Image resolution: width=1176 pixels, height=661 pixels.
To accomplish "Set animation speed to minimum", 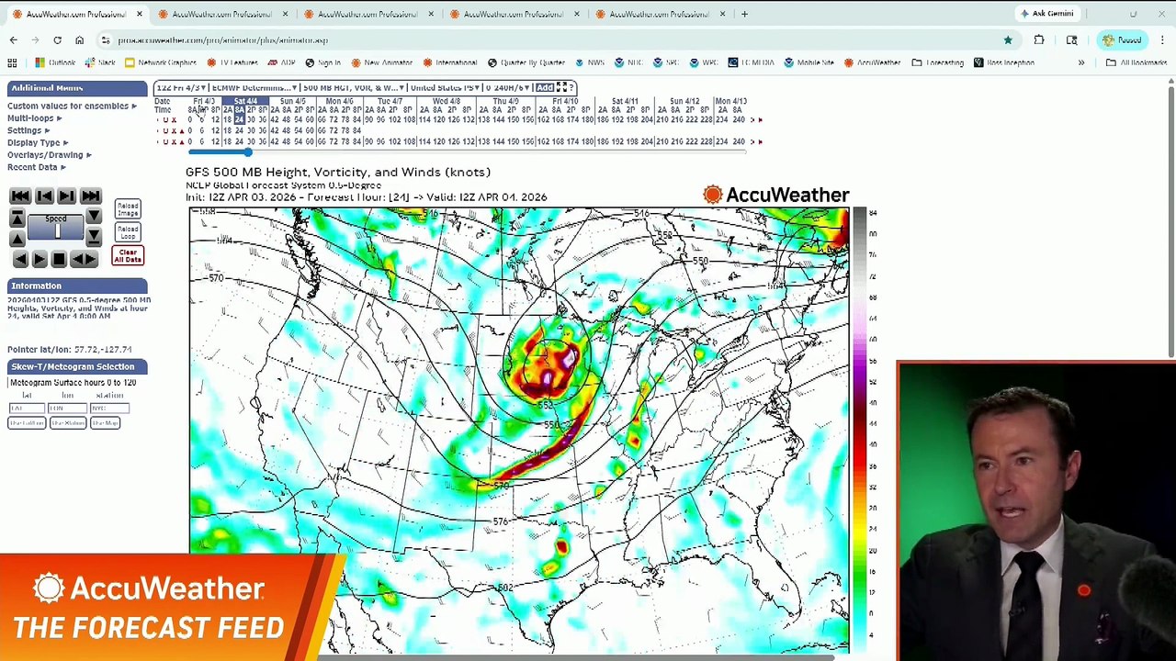I will click(x=94, y=237).
